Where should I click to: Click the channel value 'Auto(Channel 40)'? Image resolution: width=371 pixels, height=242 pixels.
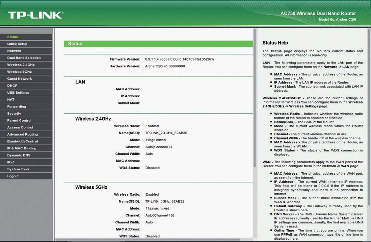pyautogui.click(x=160, y=215)
